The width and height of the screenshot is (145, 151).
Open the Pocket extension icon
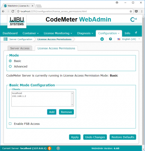[136, 11]
